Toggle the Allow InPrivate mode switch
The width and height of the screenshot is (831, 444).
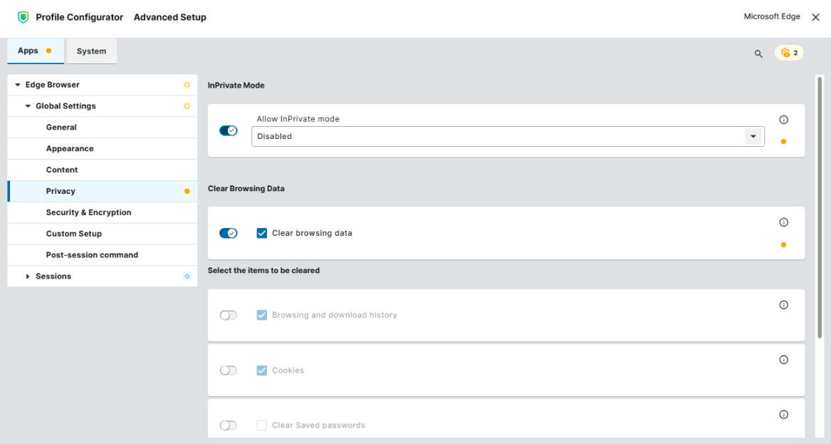[229, 130]
